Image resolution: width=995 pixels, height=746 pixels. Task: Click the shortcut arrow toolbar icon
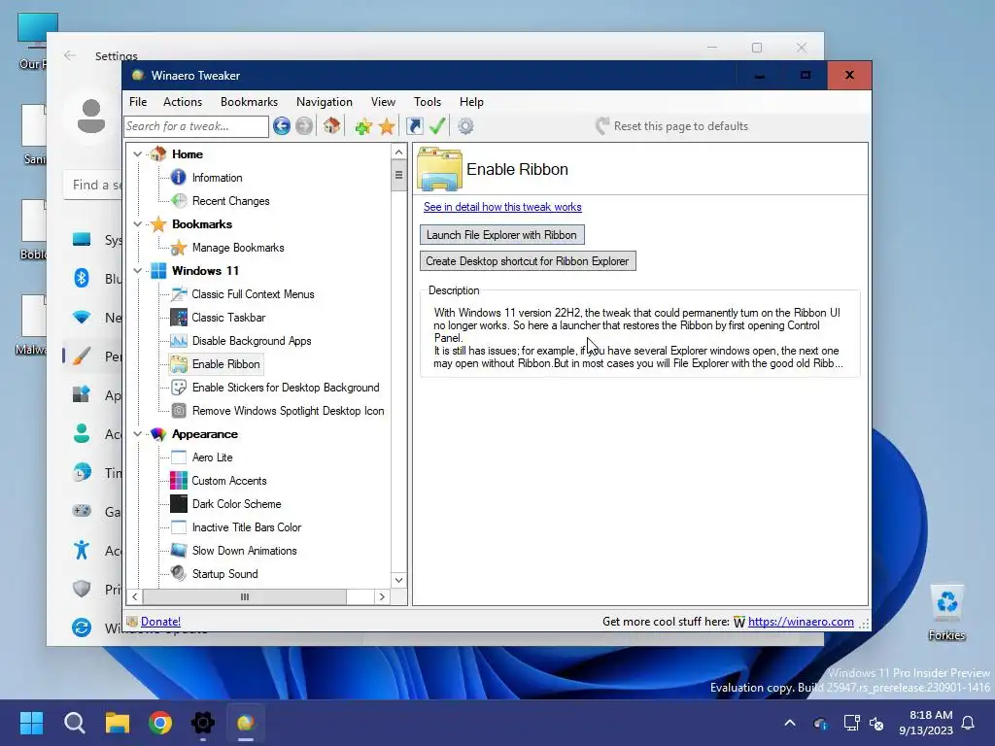click(x=414, y=126)
